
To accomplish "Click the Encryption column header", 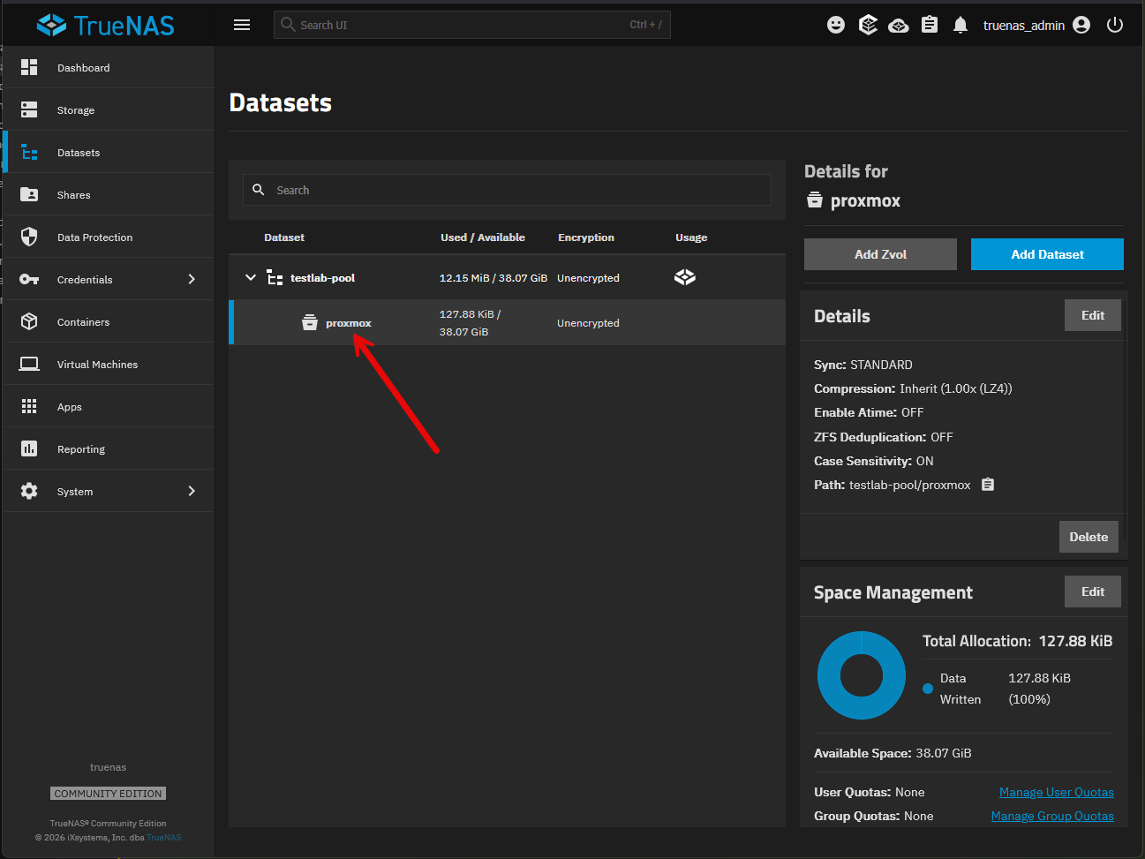I will point(586,237).
